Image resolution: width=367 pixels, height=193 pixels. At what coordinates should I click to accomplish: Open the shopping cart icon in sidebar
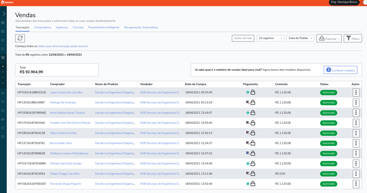3,58
